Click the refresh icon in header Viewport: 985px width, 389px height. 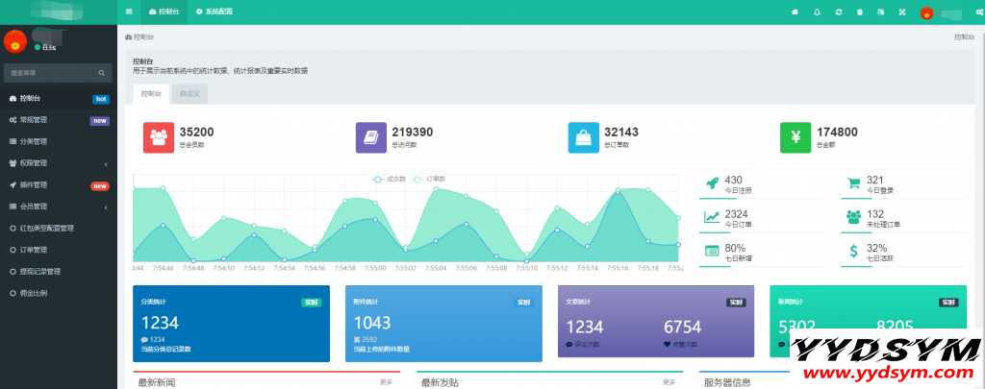tap(839, 12)
